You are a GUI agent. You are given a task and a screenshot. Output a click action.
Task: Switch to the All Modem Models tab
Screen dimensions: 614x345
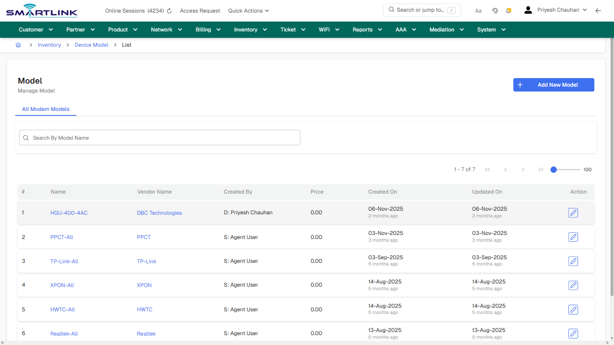coord(46,109)
